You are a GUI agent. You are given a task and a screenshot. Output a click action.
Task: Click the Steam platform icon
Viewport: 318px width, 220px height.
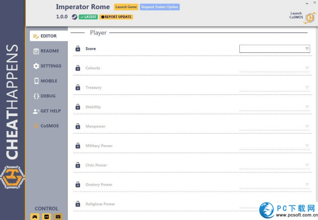[74, 17]
